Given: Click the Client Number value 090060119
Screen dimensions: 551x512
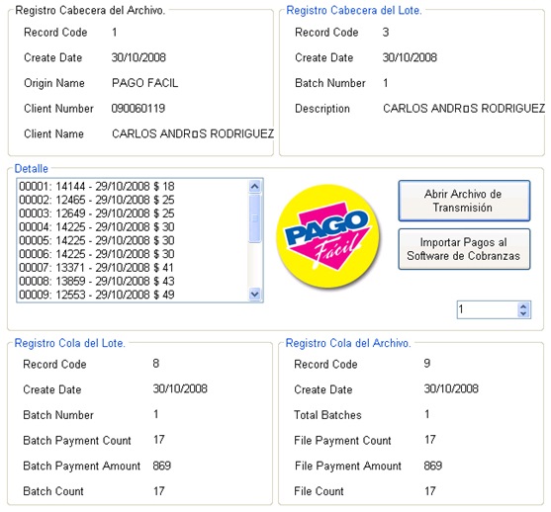Looking at the screenshot, I should click(138, 109).
